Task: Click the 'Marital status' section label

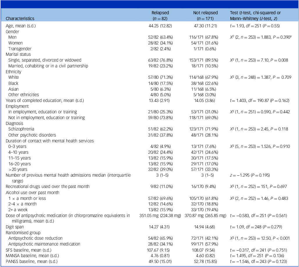Action: (18, 54)
